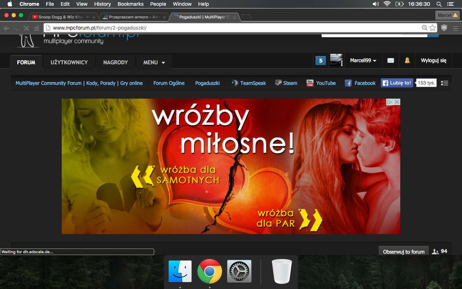
Task: Go forward with browser forward arrow
Action: 16,28
